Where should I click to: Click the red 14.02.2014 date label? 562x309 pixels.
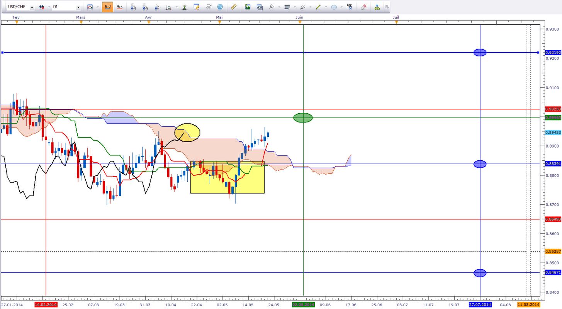click(46, 305)
